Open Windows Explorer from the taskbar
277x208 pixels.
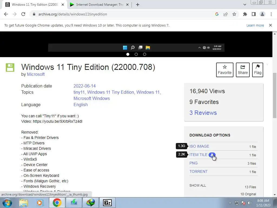(x=24, y=203)
